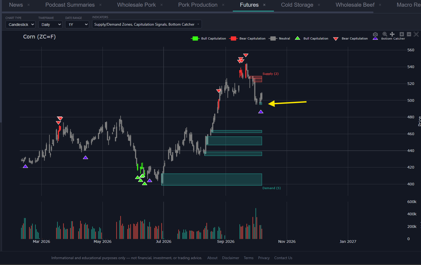
Task: Click the Mar 2026 date axis label
Action: click(41, 241)
